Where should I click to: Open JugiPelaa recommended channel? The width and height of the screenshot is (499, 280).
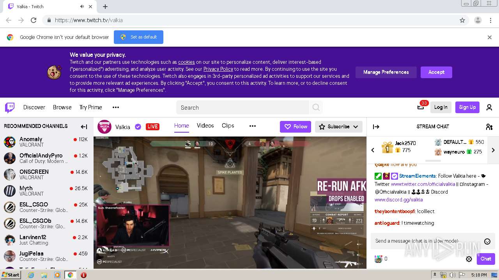pyautogui.click(x=46, y=256)
